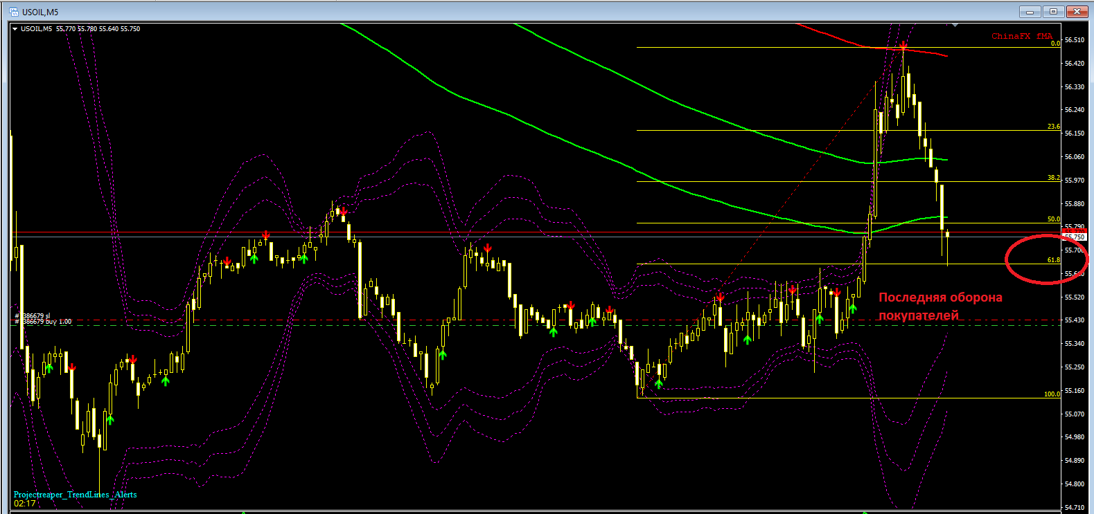
Task: Select the OHLC text '55.770 55.780 55.640 55.750'
Action: [98, 29]
